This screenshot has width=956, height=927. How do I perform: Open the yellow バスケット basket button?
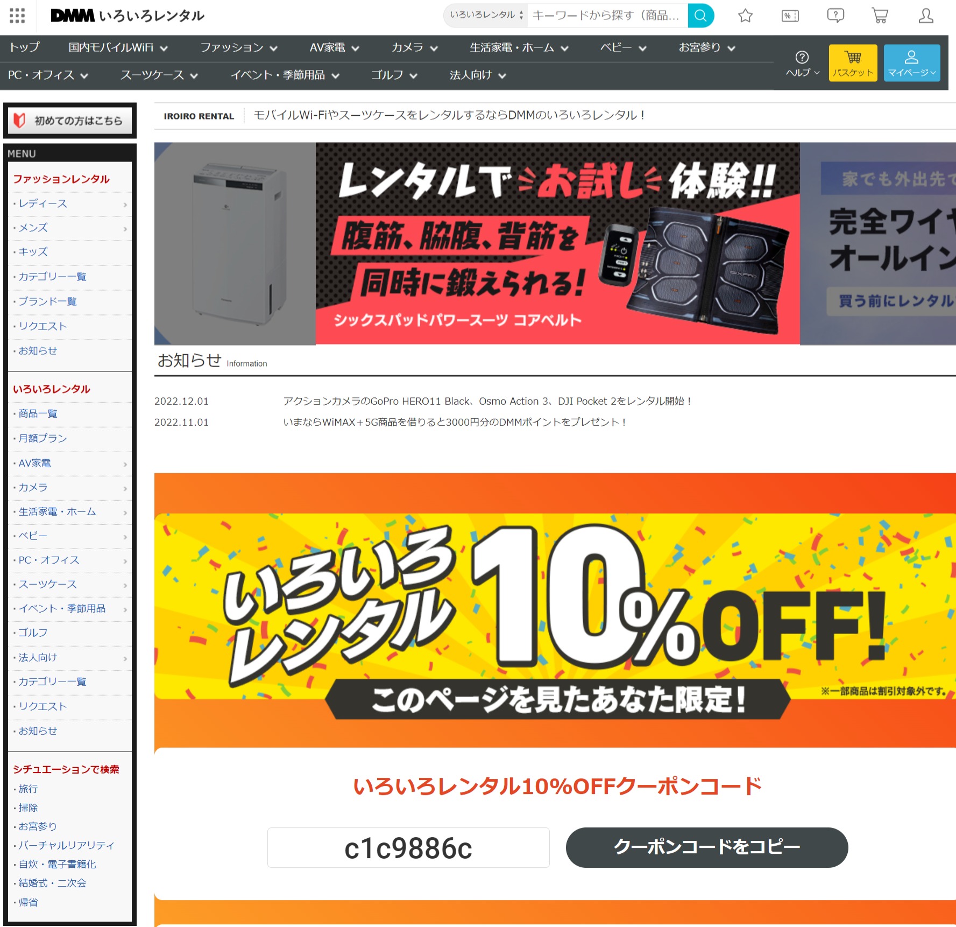[853, 63]
